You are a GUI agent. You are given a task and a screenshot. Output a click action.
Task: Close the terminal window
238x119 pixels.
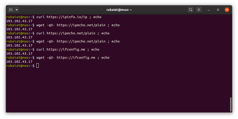[227, 10]
